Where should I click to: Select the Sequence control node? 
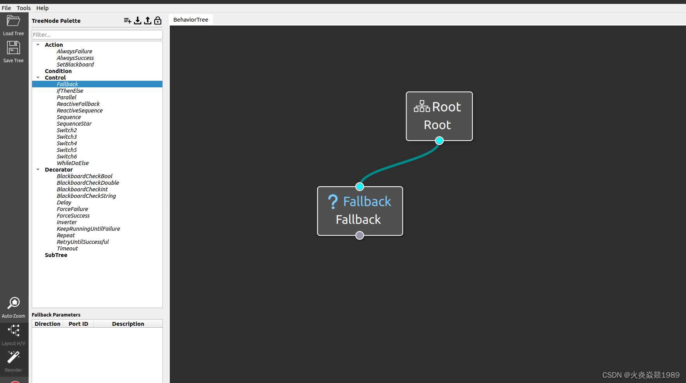(69, 117)
